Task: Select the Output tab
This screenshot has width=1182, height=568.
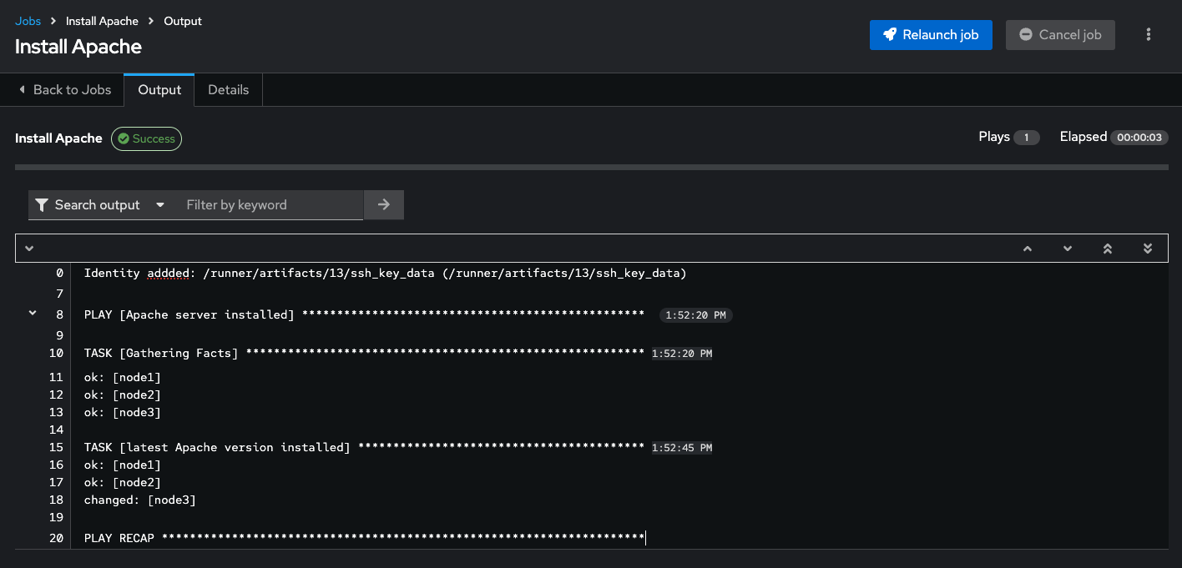Action: tap(159, 90)
